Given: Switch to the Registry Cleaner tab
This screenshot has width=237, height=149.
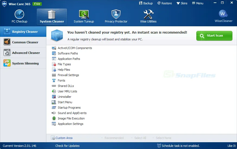Looking at the screenshot, I should coord(23,32).
